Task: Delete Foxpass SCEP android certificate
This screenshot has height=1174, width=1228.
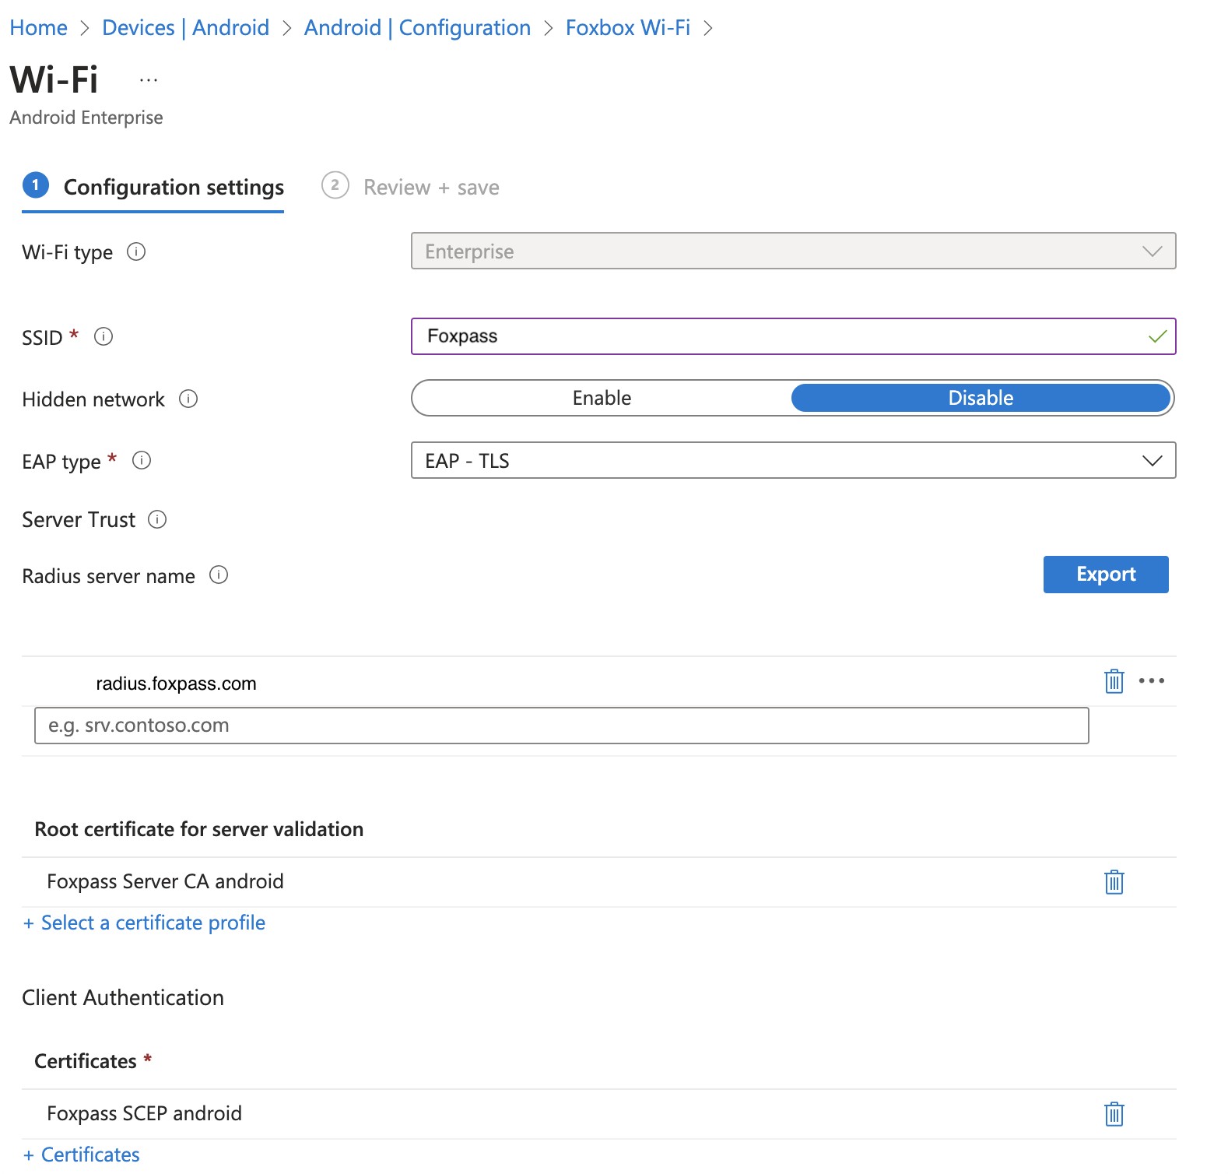Action: pyautogui.click(x=1114, y=1114)
